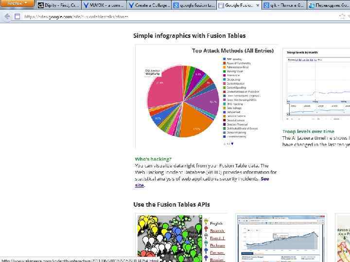Click the white French map pin icon
The height and width of the screenshot is (262, 350).
tap(206, 236)
